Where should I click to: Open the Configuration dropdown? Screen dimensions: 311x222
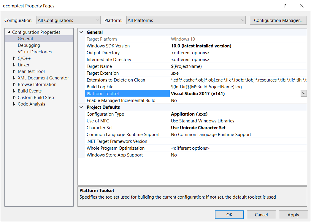click(69, 20)
